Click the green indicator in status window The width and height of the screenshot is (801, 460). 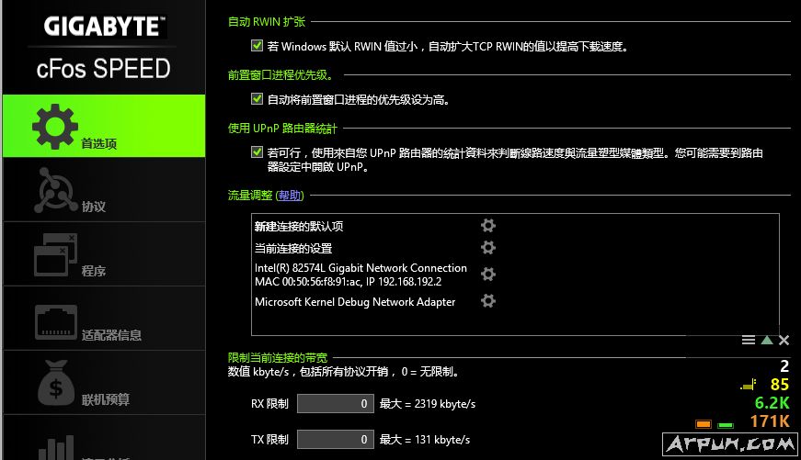tap(726, 424)
